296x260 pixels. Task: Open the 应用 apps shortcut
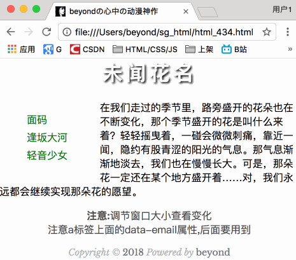click(21, 50)
